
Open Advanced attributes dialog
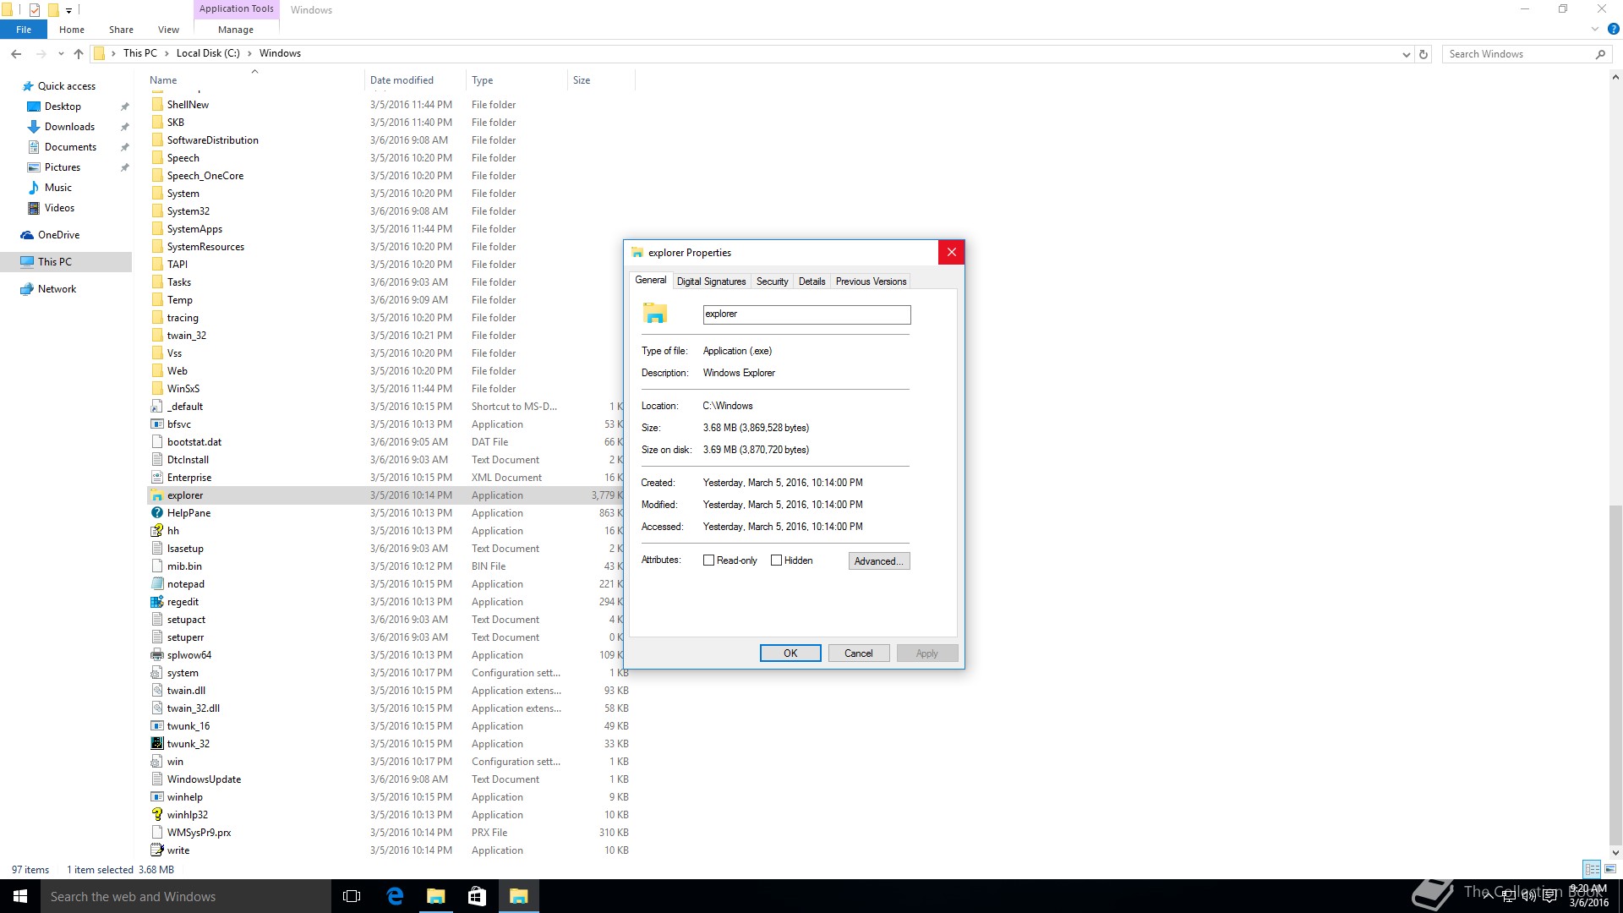(x=879, y=561)
